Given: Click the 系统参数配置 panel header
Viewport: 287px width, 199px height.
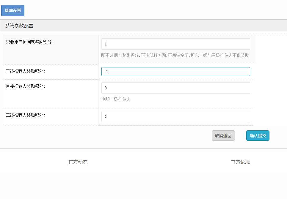Looking at the screenshot, I should (19, 26).
